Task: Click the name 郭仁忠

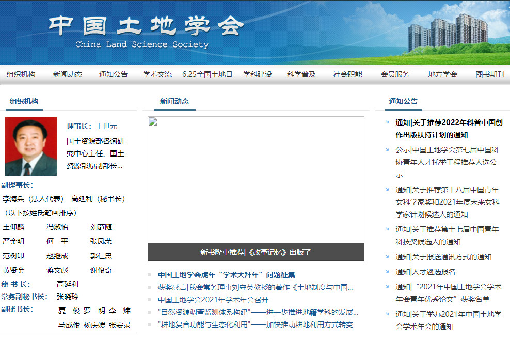Action: (x=101, y=256)
